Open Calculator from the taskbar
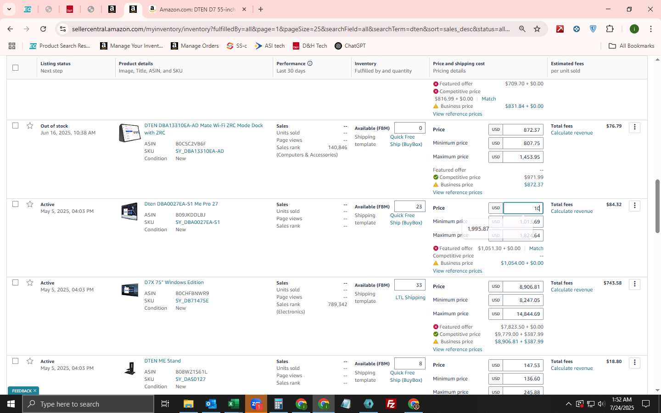Screen dimensions: 661x413 click(278, 404)
